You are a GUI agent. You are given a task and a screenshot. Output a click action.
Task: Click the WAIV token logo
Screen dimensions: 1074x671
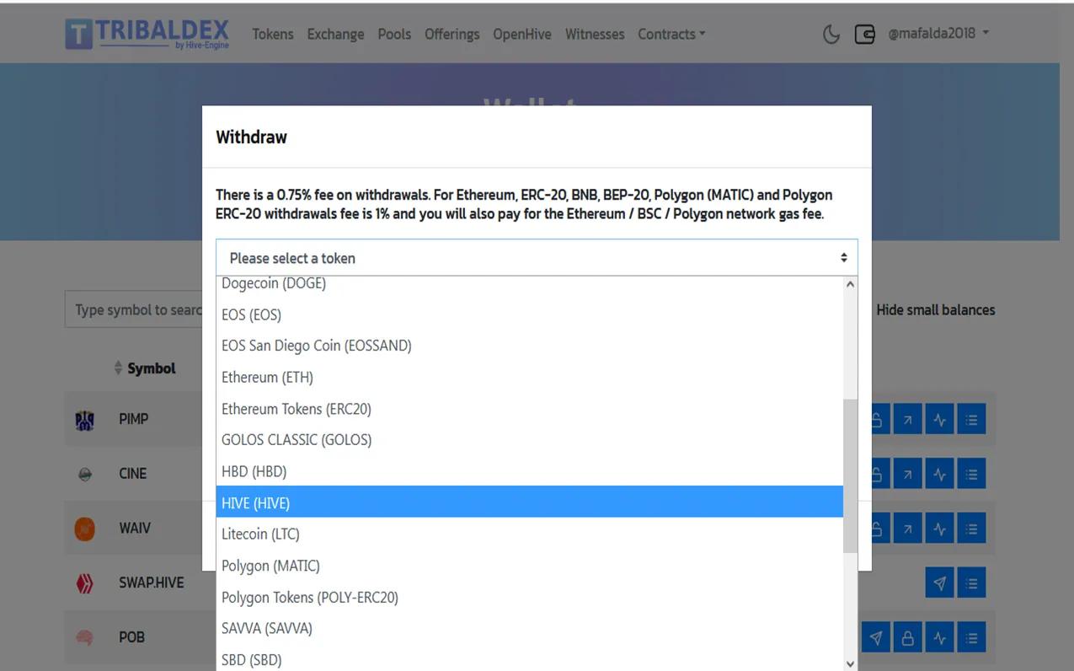coord(84,529)
